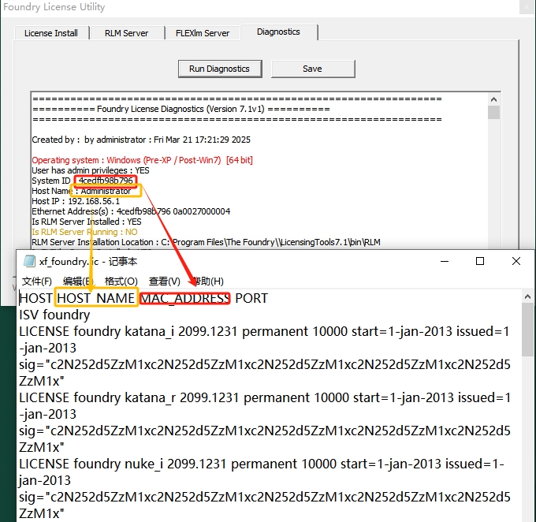Open the 帮助(H) menu
The height and width of the screenshot is (522, 536).
point(208,282)
